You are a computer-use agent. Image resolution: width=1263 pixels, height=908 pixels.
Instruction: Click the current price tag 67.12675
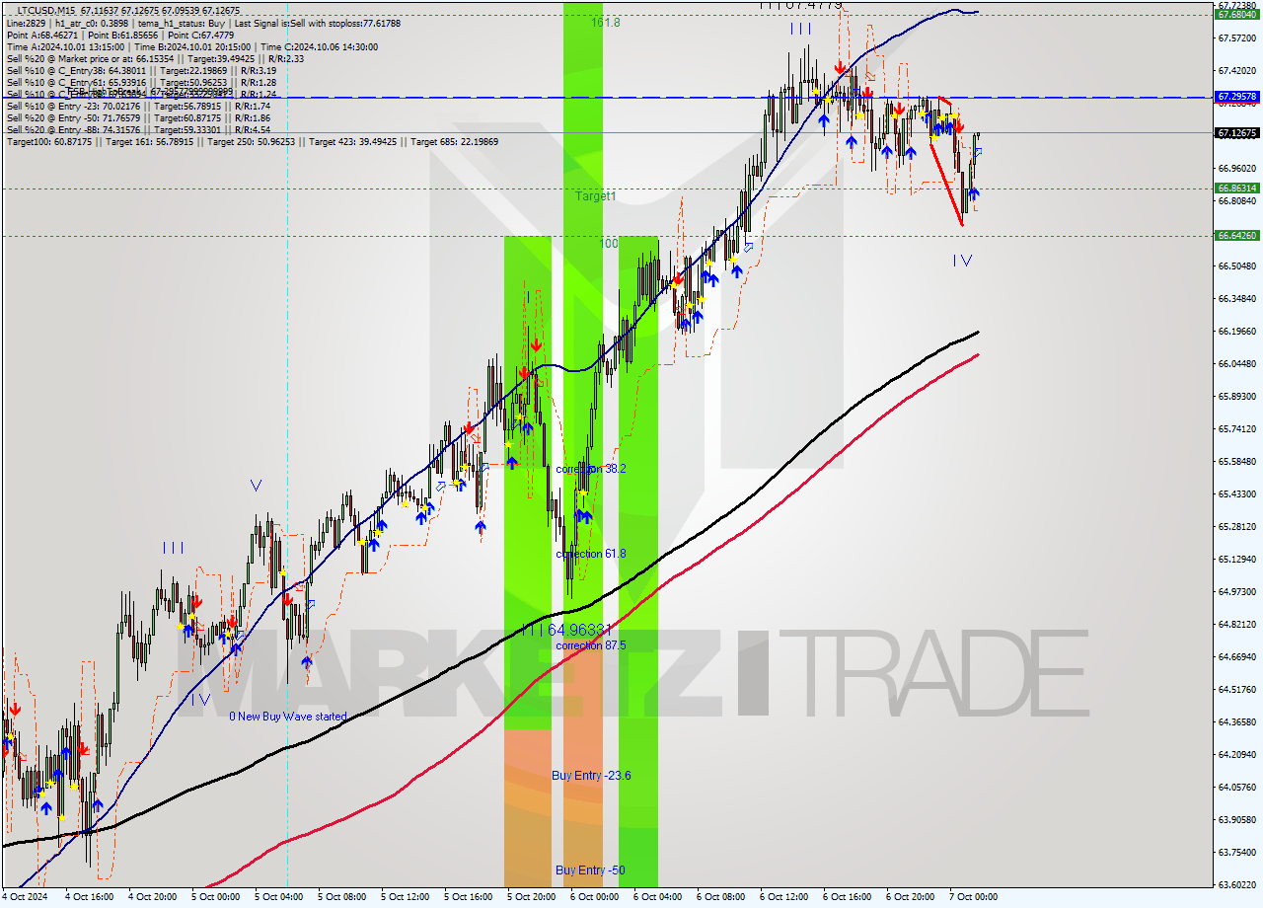click(1236, 132)
